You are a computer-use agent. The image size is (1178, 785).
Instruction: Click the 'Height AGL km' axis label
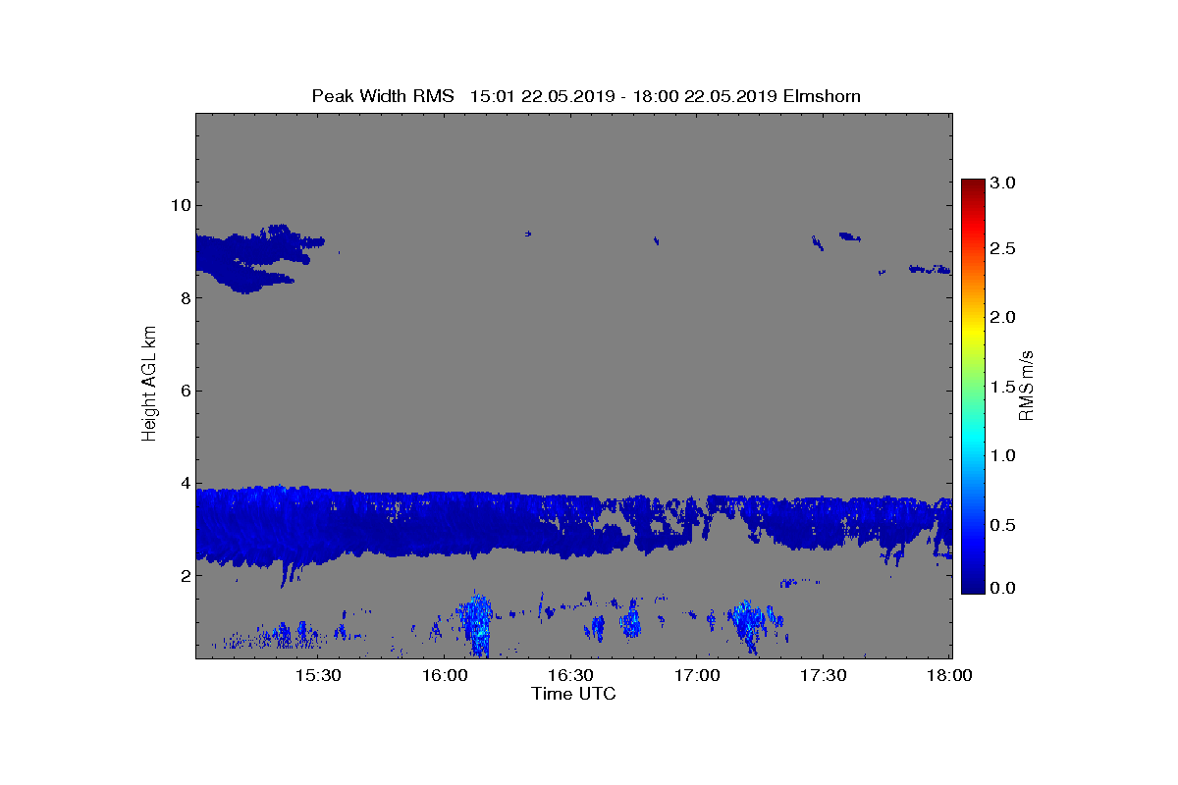[x=149, y=385]
